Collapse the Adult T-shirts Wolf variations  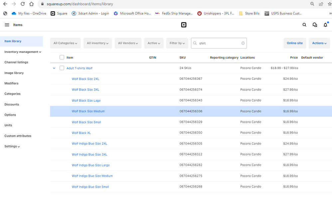pos(54,68)
